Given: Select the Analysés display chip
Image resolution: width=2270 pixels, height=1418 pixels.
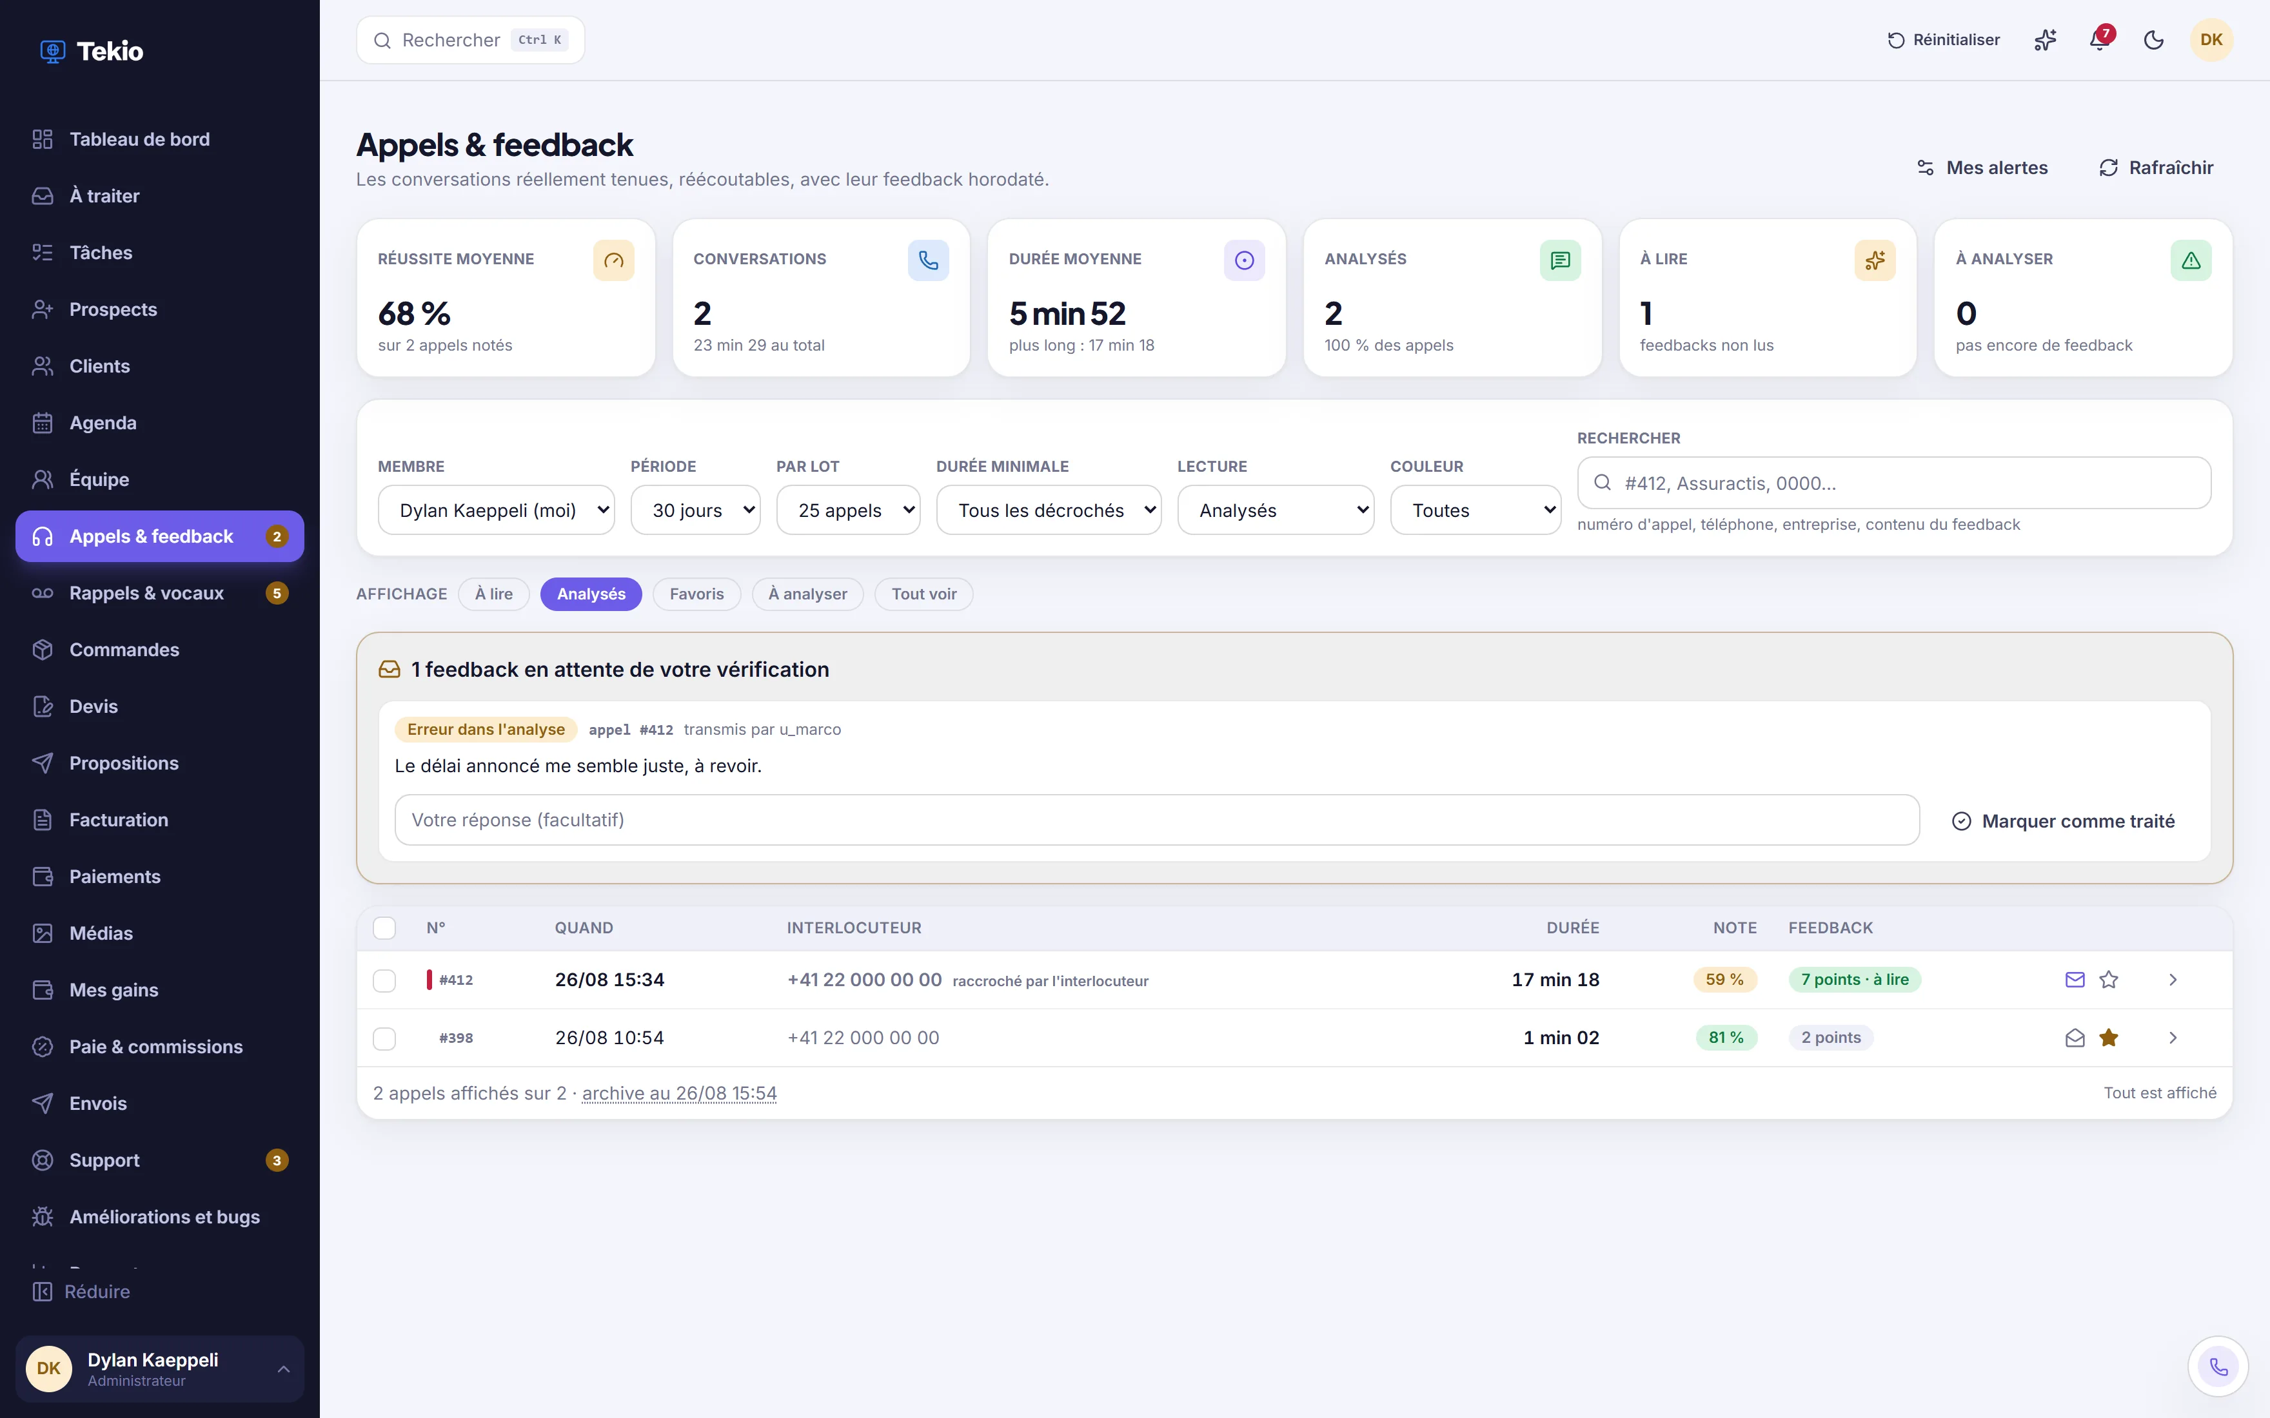Looking at the screenshot, I should click(x=591, y=594).
